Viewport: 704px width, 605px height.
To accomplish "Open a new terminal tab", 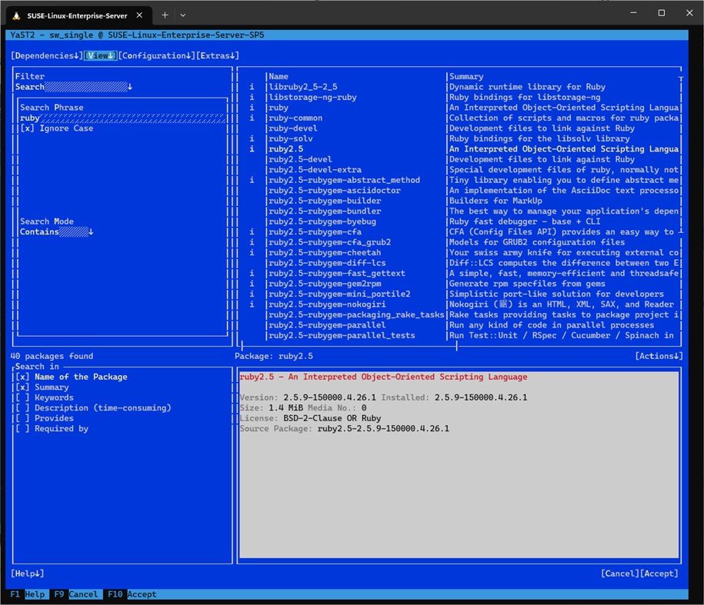I will [165, 15].
